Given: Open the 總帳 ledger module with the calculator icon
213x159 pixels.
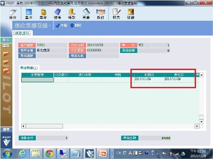Looking at the screenshot, I should 58,14.
